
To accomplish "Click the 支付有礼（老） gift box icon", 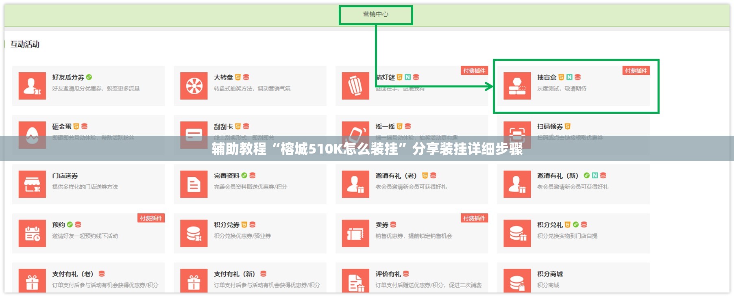I will [x=32, y=281].
